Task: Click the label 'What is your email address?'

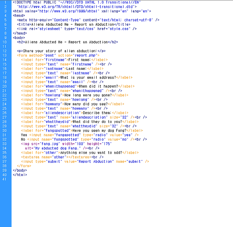Action: click(77, 78)
